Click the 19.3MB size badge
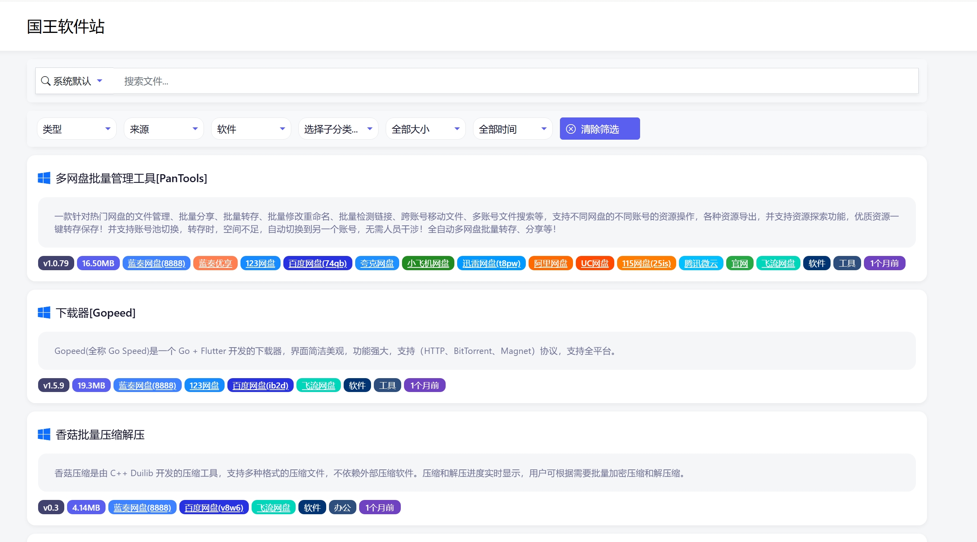This screenshot has height=542, width=977. point(91,385)
